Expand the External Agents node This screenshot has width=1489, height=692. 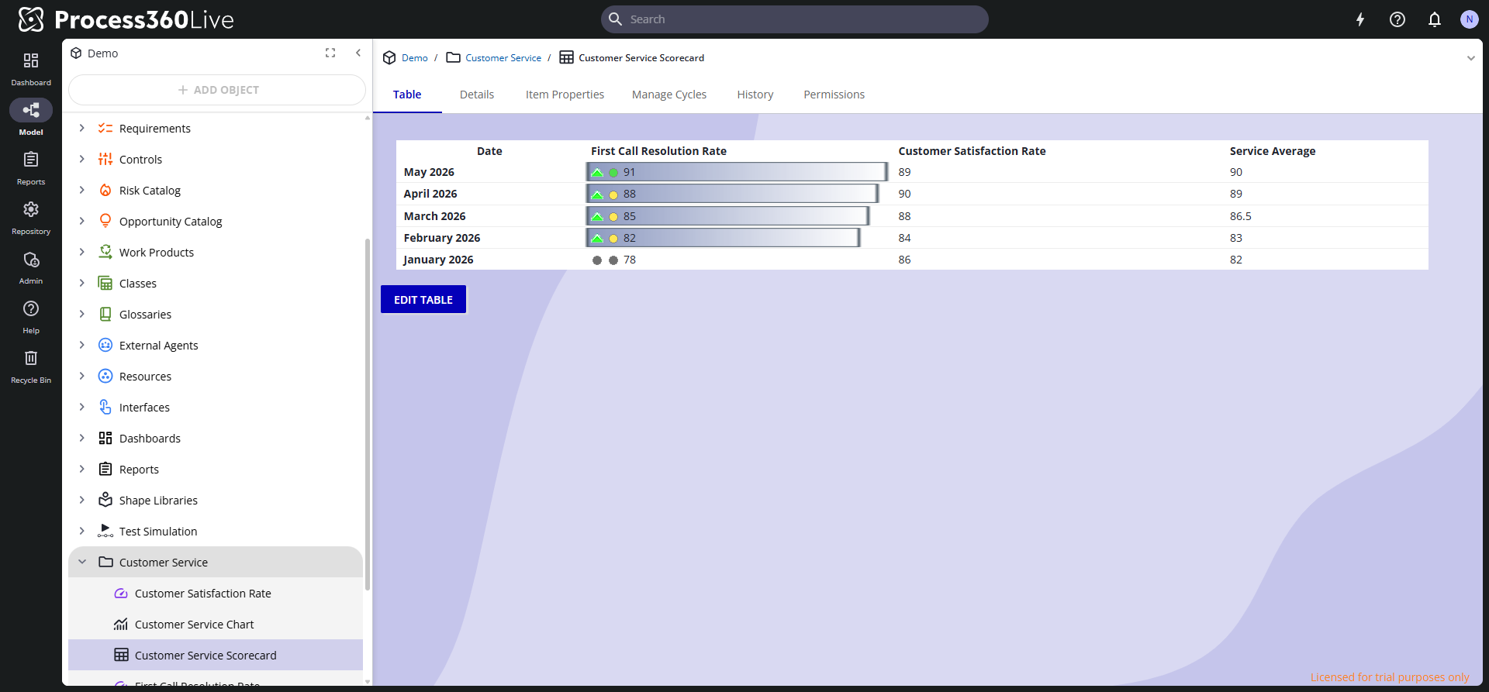[x=82, y=345]
